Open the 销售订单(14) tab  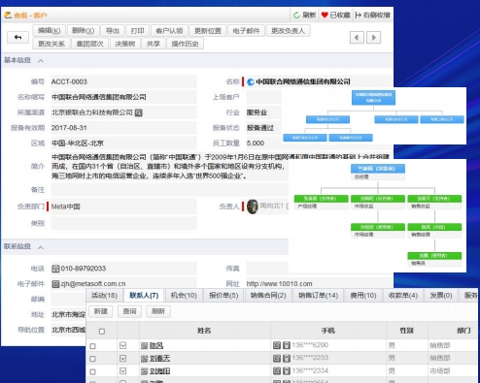(x=318, y=295)
